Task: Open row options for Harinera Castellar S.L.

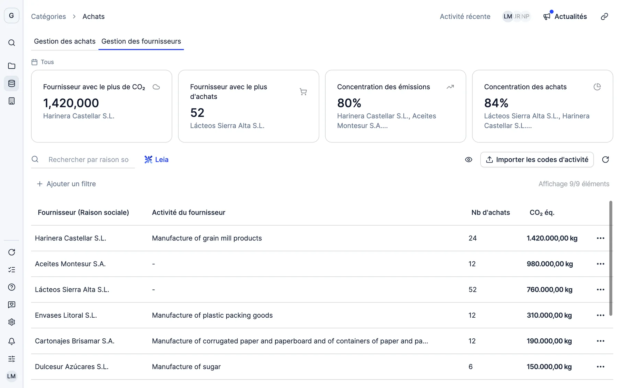Action: [x=601, y=238]
